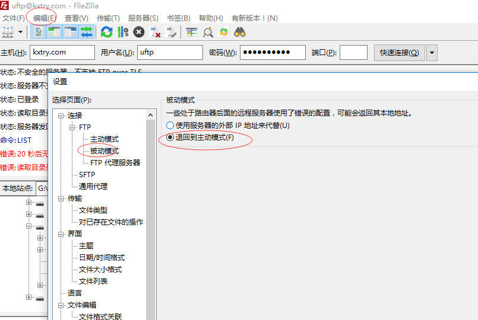Refresh file and folder lists

tap(107, 32)
